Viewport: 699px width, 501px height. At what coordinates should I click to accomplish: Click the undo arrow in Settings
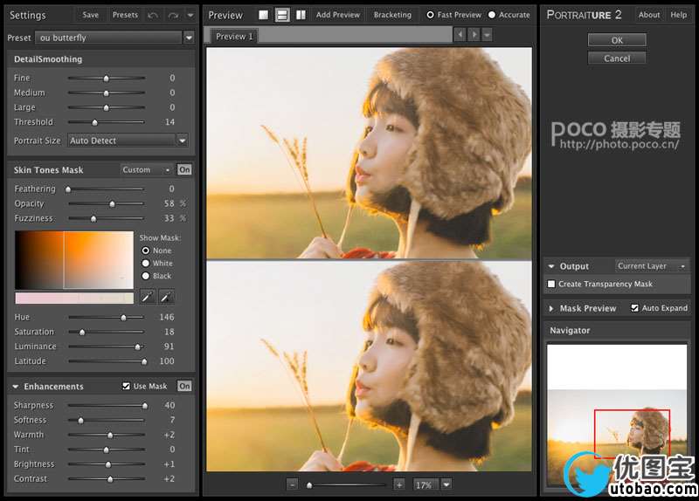click(x=153, y=15)
